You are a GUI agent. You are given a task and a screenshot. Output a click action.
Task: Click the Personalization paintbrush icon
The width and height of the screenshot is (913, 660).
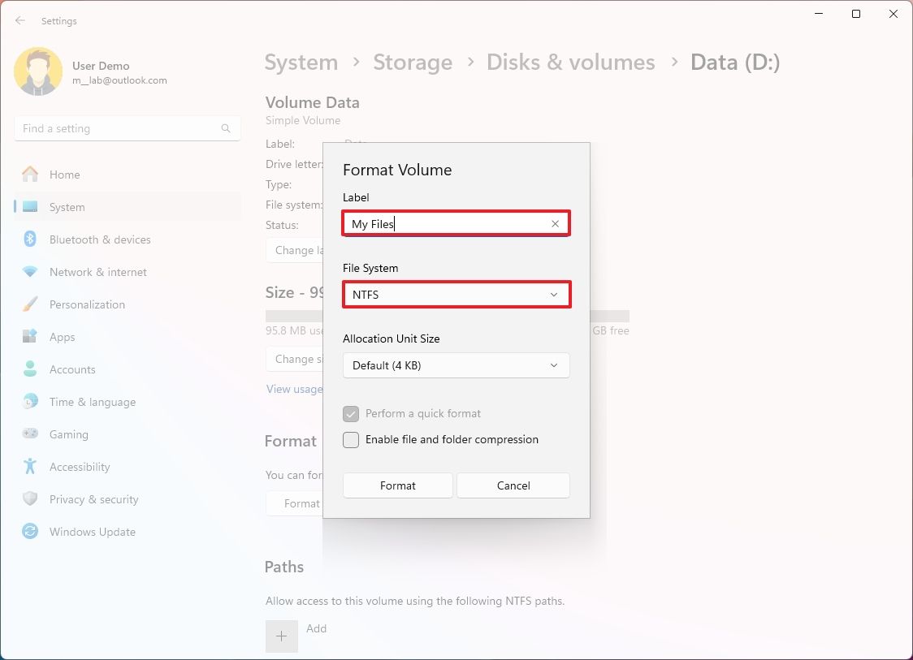click(x=30, y=304)
